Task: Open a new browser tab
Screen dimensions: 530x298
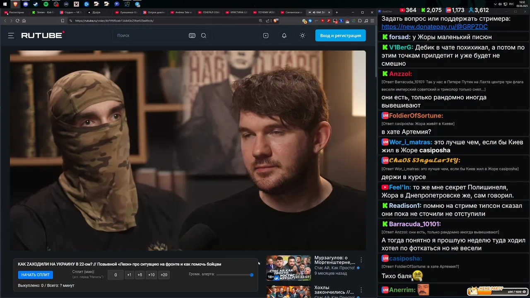Action: (x=337, y=12)
